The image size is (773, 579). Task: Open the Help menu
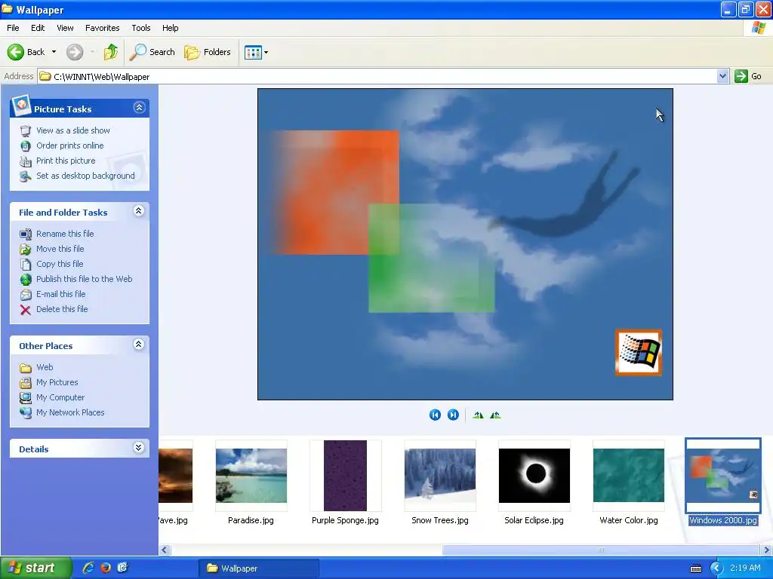pyautogui.click(x=170, y=28)
